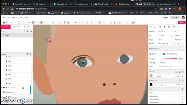Click the Share button
Image resolution: width=187 pixels, height=105 pixels.
click(x=181, y=22)
